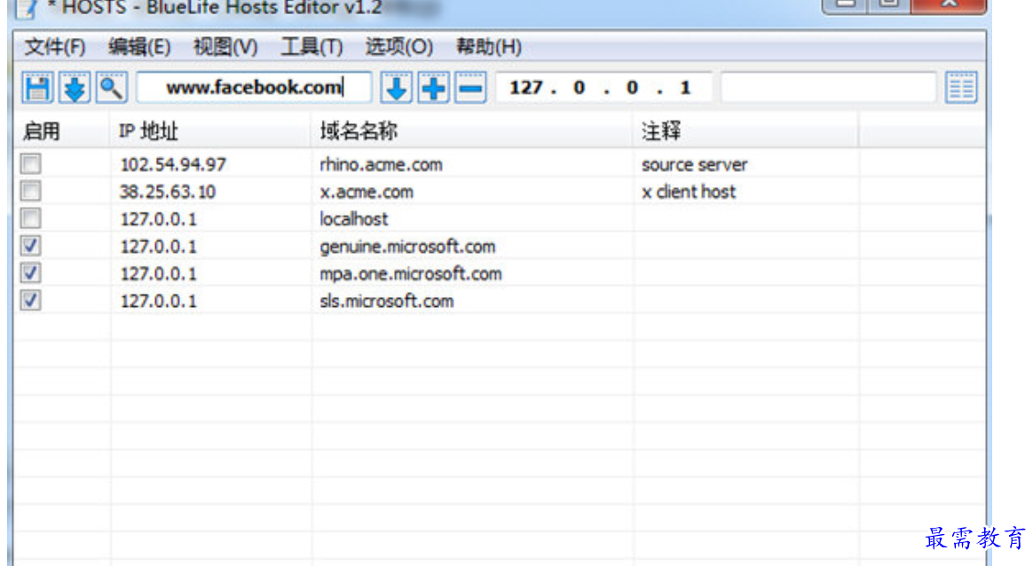Select the 102.54.94.97 IP cell
1033x566 pixels.
[x=173, y=165]
